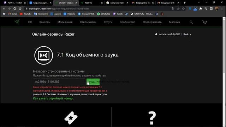226x127 pixels.
Task: Click the green submit button beside serial field
Action: coord(93,81)
